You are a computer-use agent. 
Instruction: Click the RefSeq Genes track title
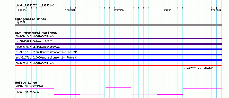[26, 83]
